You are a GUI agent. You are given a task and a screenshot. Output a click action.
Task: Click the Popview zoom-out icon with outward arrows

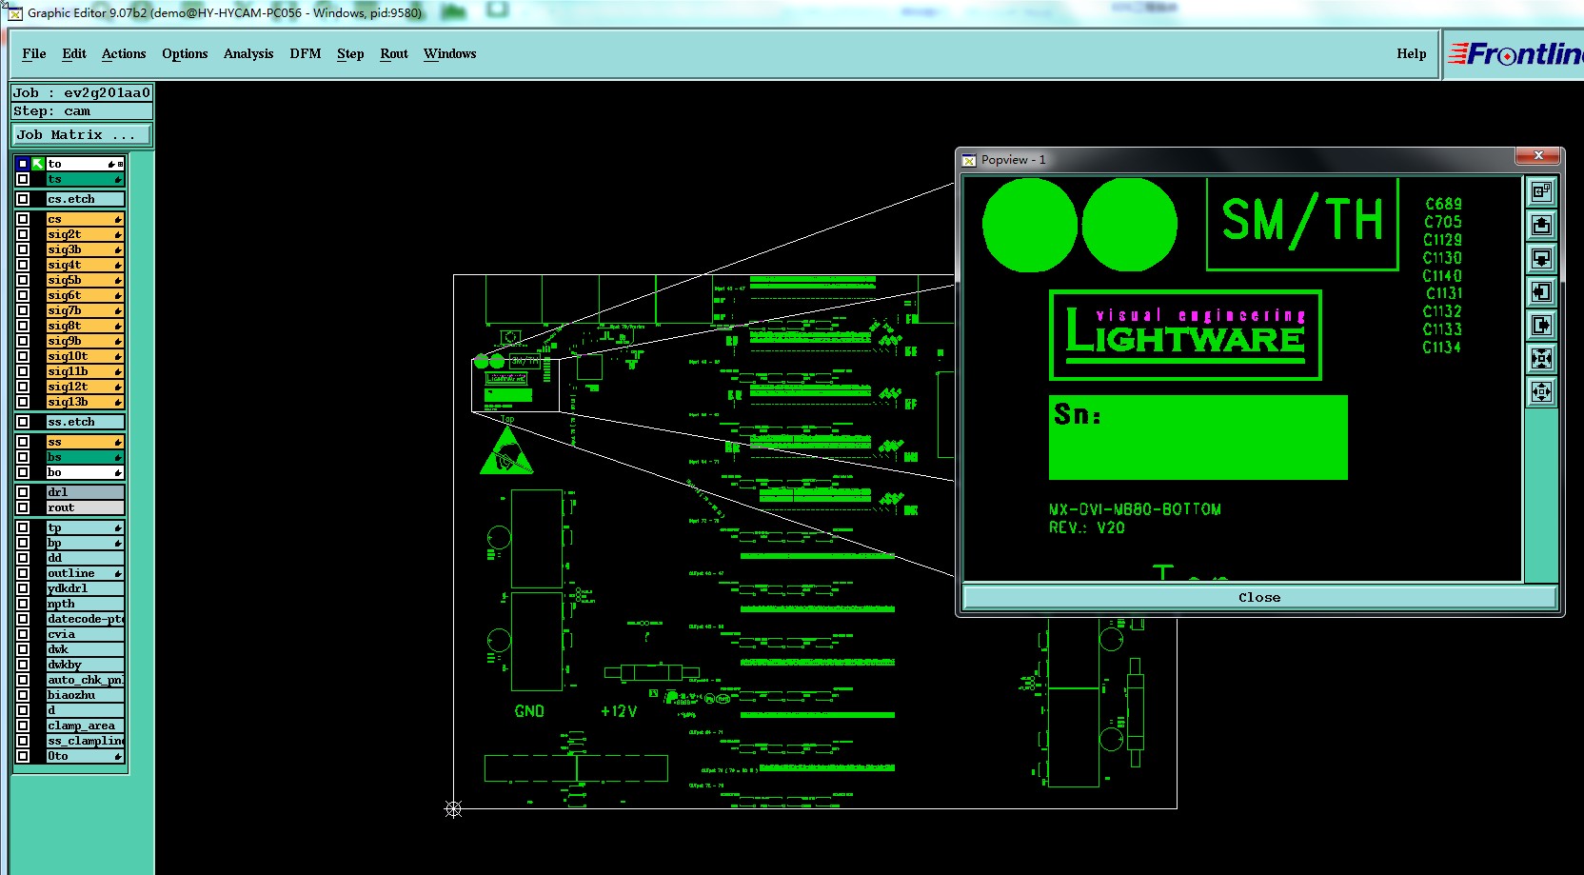[x=1541, y=391]
